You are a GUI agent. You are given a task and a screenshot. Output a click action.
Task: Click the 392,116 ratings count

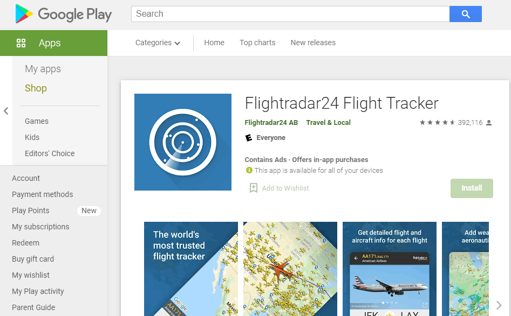[x=470, y=123]
